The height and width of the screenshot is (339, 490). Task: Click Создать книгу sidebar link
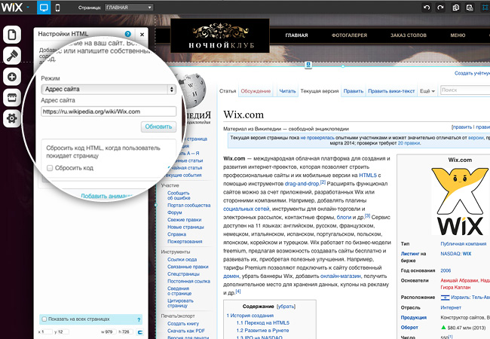click(x=183, y=323)
